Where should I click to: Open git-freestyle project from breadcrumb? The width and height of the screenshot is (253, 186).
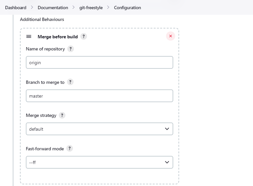[91, 8]
